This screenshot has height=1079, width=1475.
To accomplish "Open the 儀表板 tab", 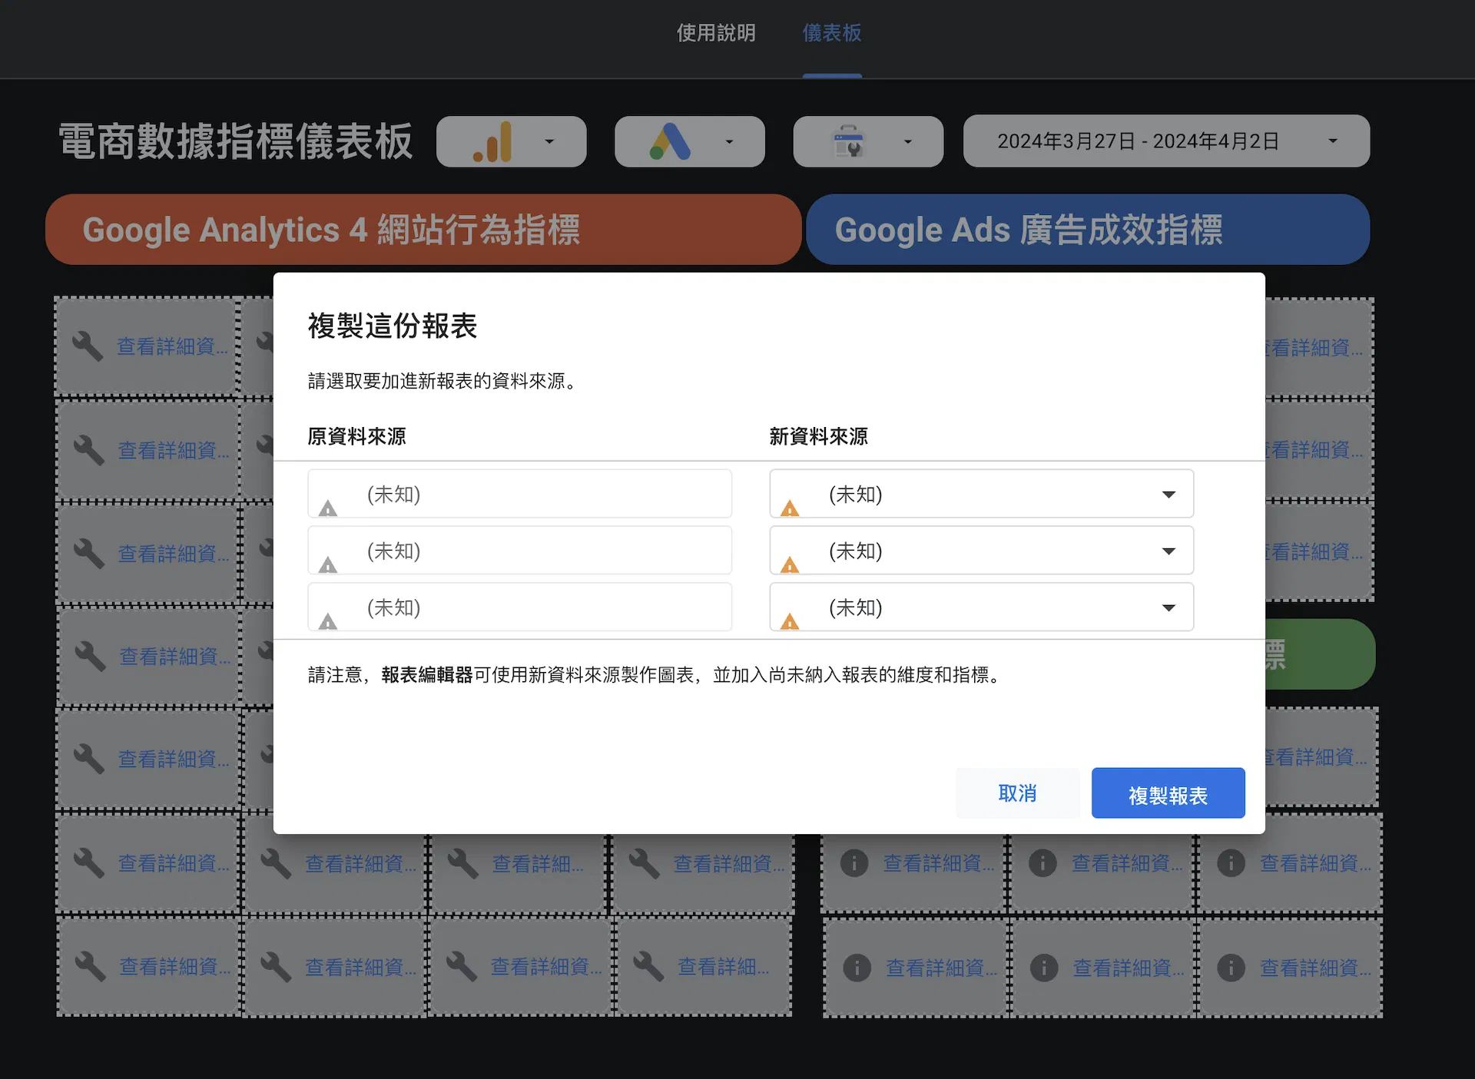I will click(832, 33).
